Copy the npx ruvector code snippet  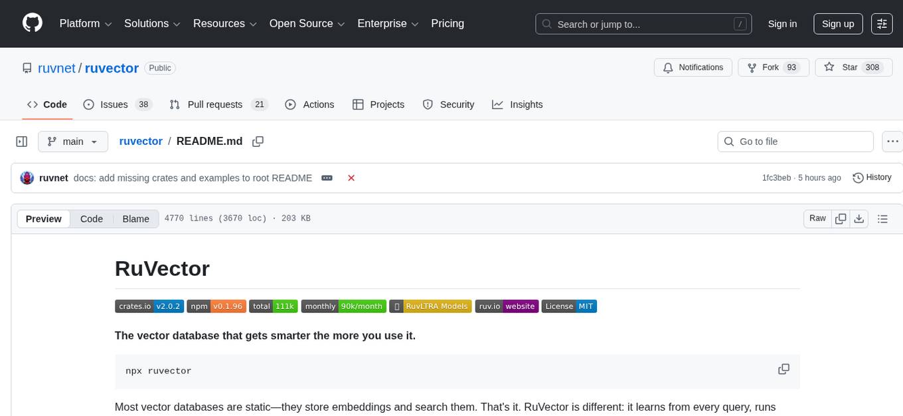coord(783,369)
